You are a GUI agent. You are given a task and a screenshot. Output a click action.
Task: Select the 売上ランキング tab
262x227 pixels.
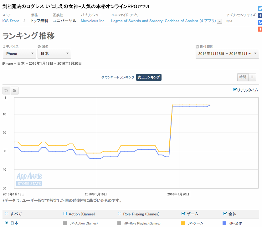point(149,77)
